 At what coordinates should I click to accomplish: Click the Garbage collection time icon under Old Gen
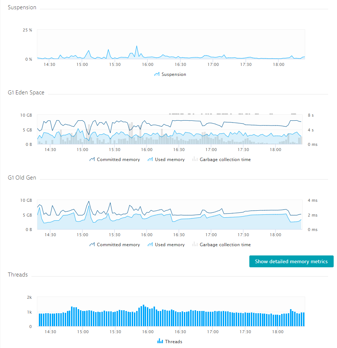point(194,244)
